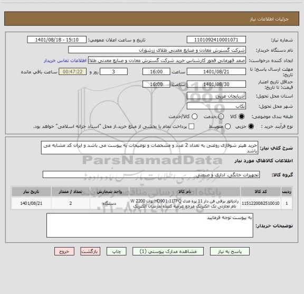Click the بازگشت back button

90,251
